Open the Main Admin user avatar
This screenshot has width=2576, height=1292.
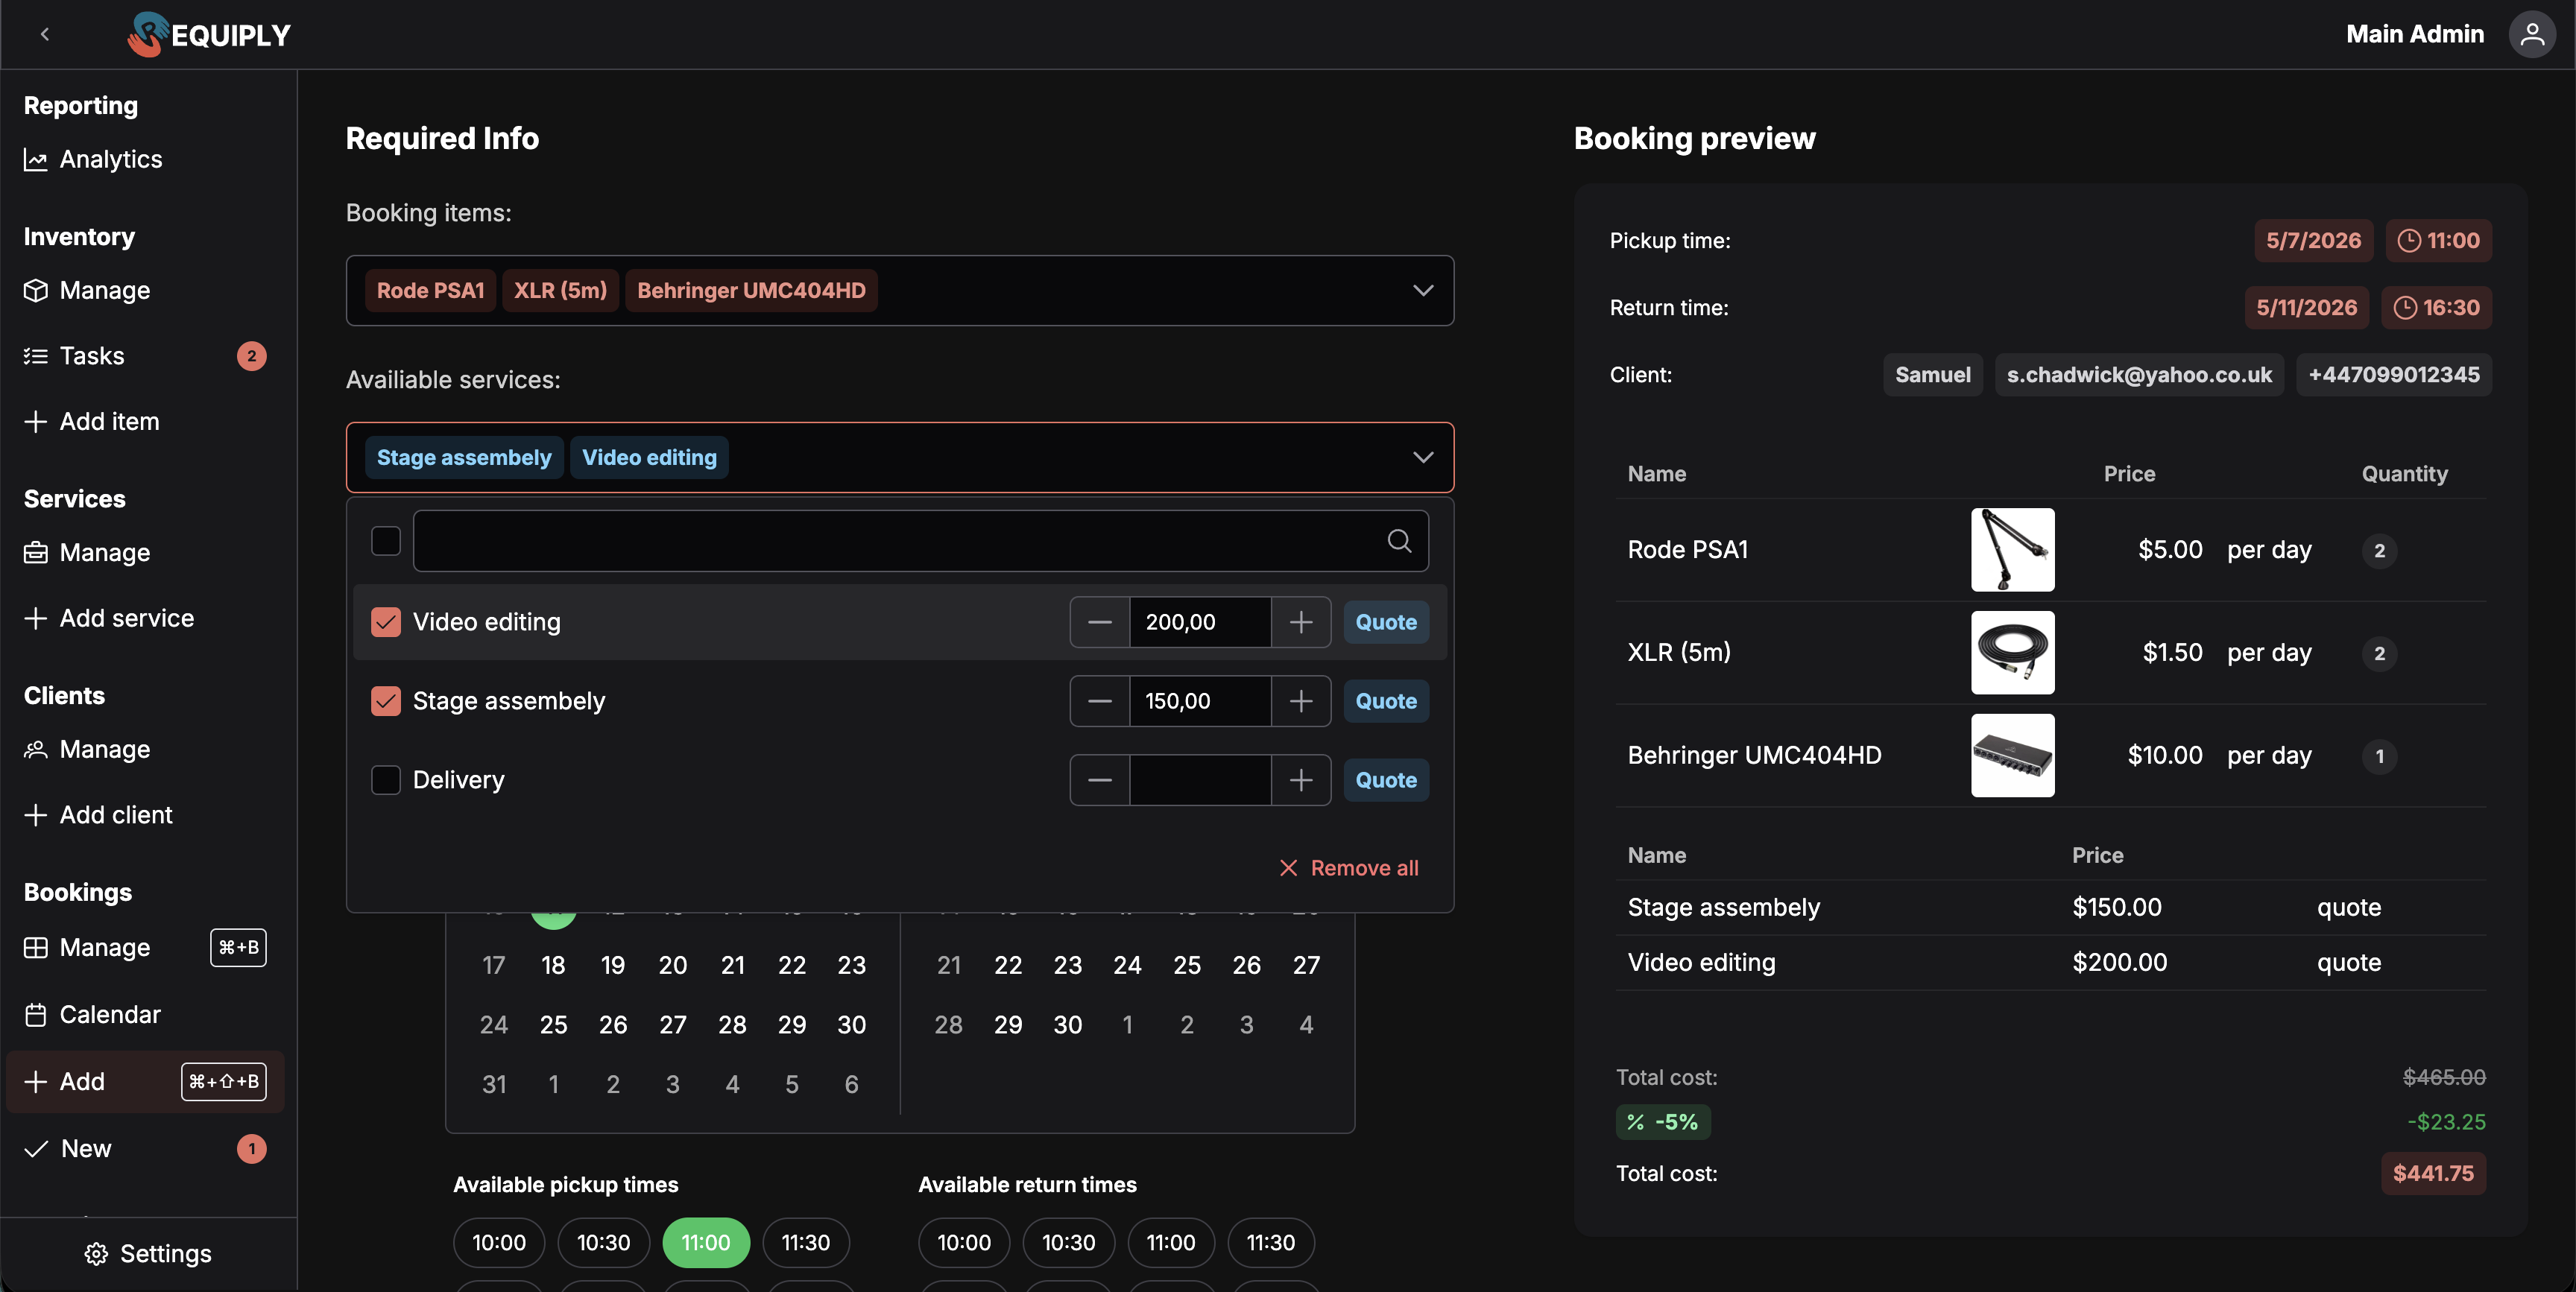[2531, 34]
